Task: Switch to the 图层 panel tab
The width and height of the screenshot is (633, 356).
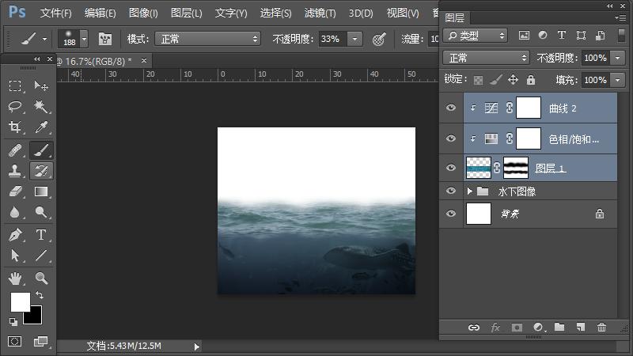Action: tap(454, 17)
